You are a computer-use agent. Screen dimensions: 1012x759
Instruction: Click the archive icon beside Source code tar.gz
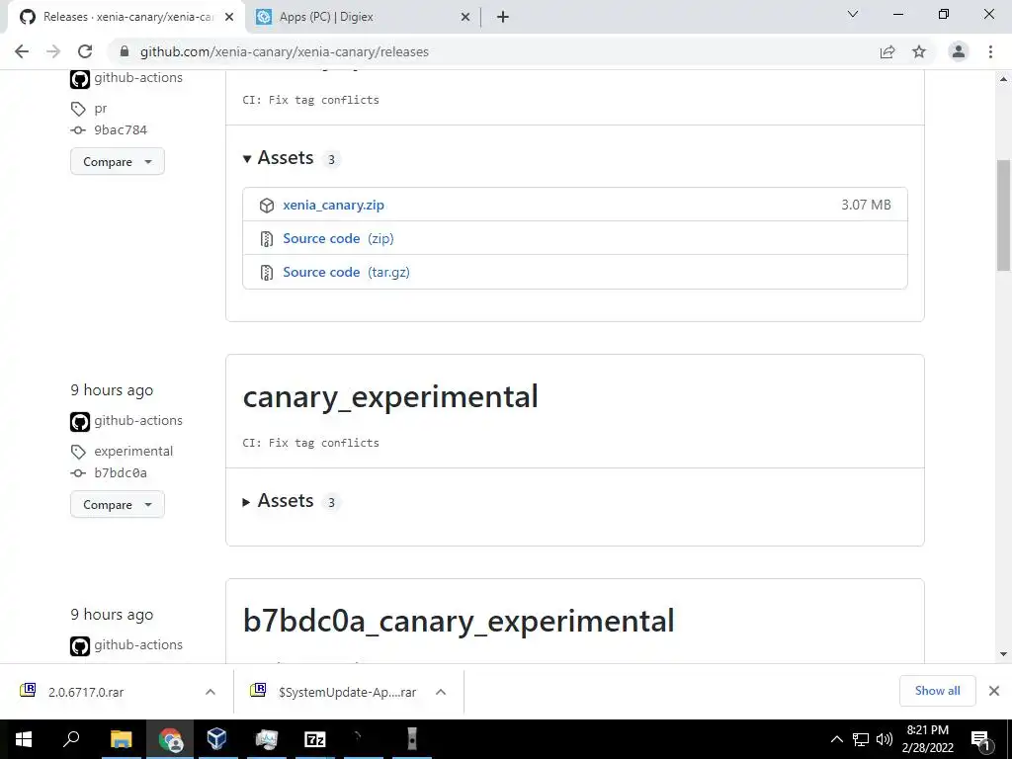pos(267,273)
